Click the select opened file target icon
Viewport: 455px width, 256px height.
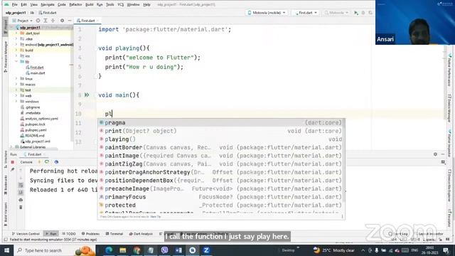point(38,21)
